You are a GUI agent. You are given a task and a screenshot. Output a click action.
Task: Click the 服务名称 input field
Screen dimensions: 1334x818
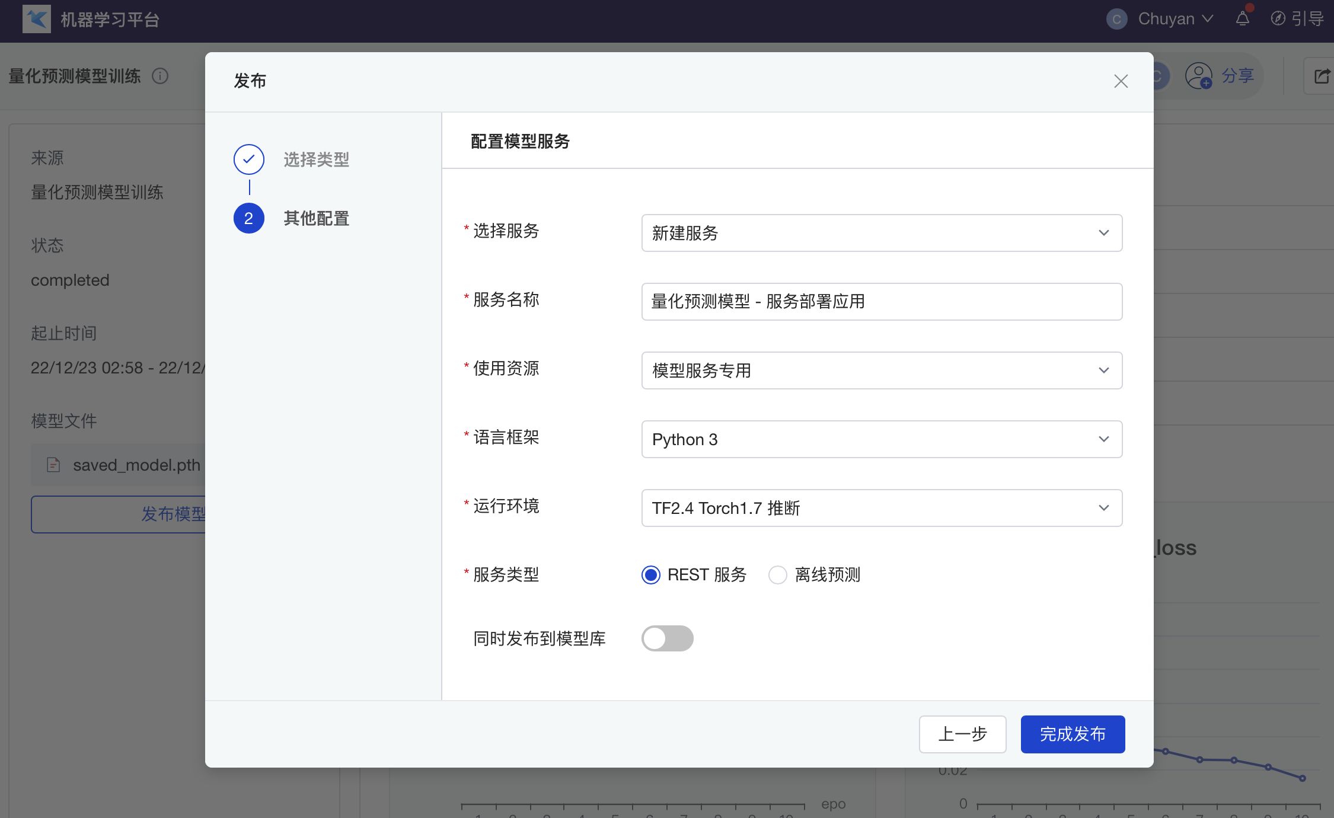882,302
